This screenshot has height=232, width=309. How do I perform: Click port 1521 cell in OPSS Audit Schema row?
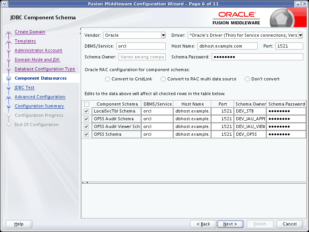(x=222, y=119)
